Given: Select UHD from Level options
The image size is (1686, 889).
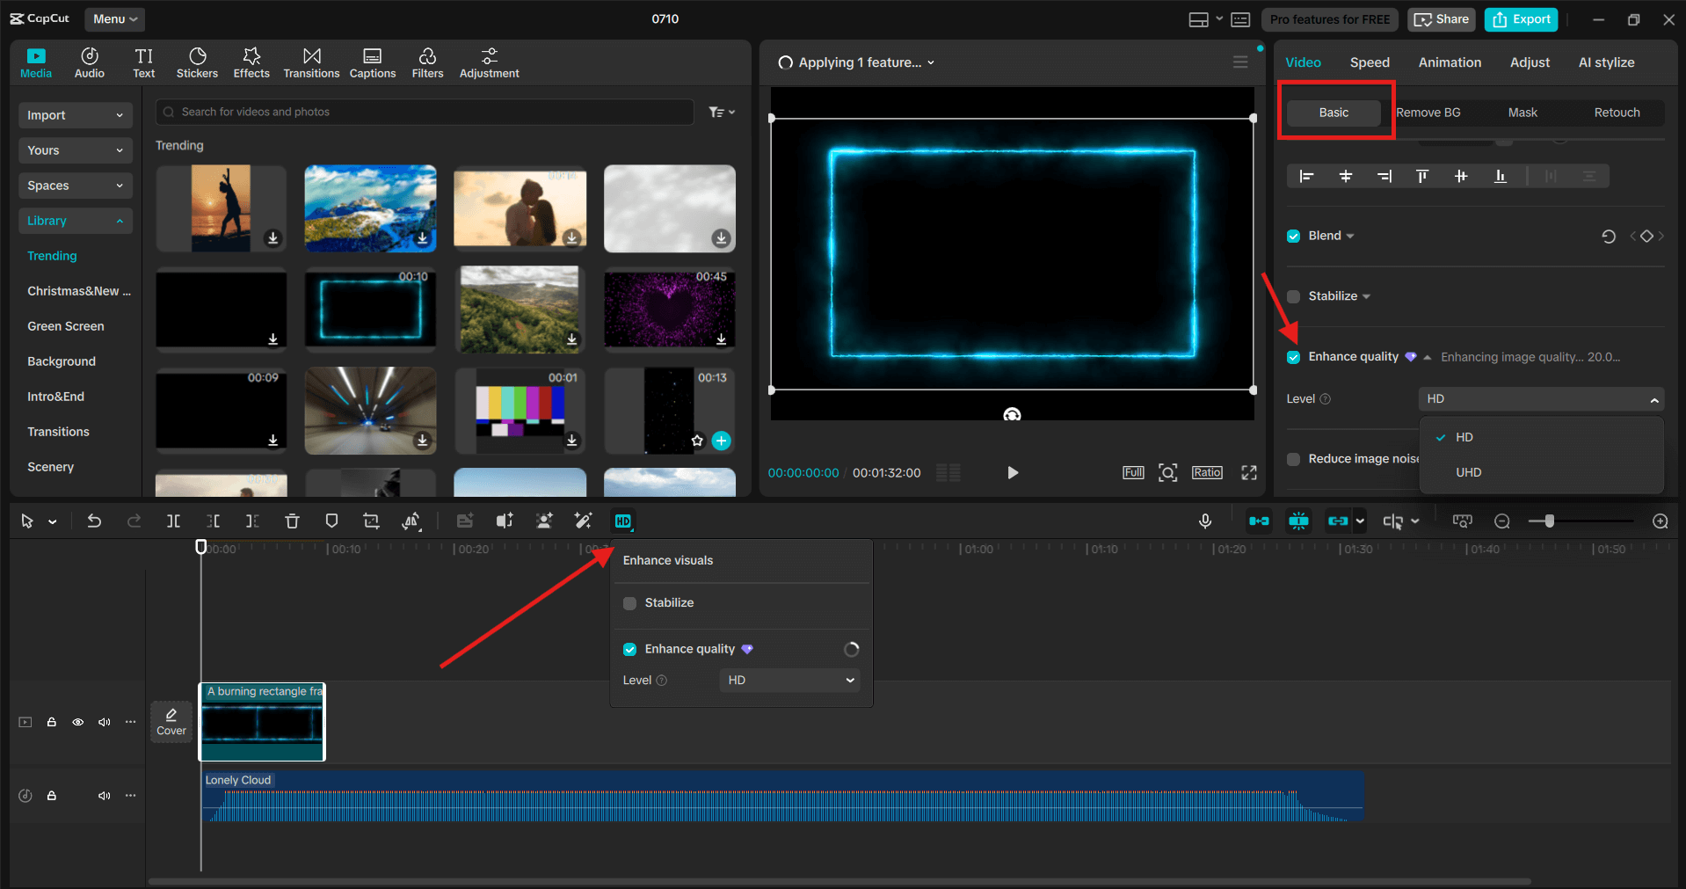Looking at the screenshot, I should pos(1541,473).
